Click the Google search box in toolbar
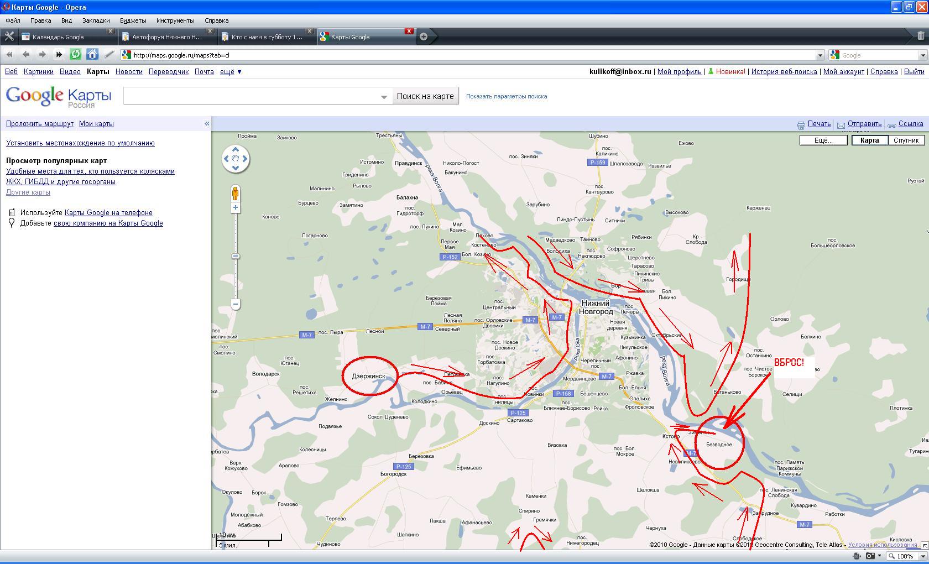The image size is (929, 564). coord(879,55)
